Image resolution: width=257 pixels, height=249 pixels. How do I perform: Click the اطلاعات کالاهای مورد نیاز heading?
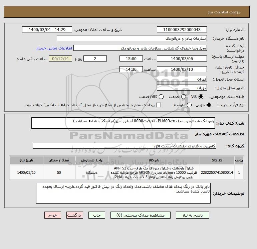(x=220, y=134)
